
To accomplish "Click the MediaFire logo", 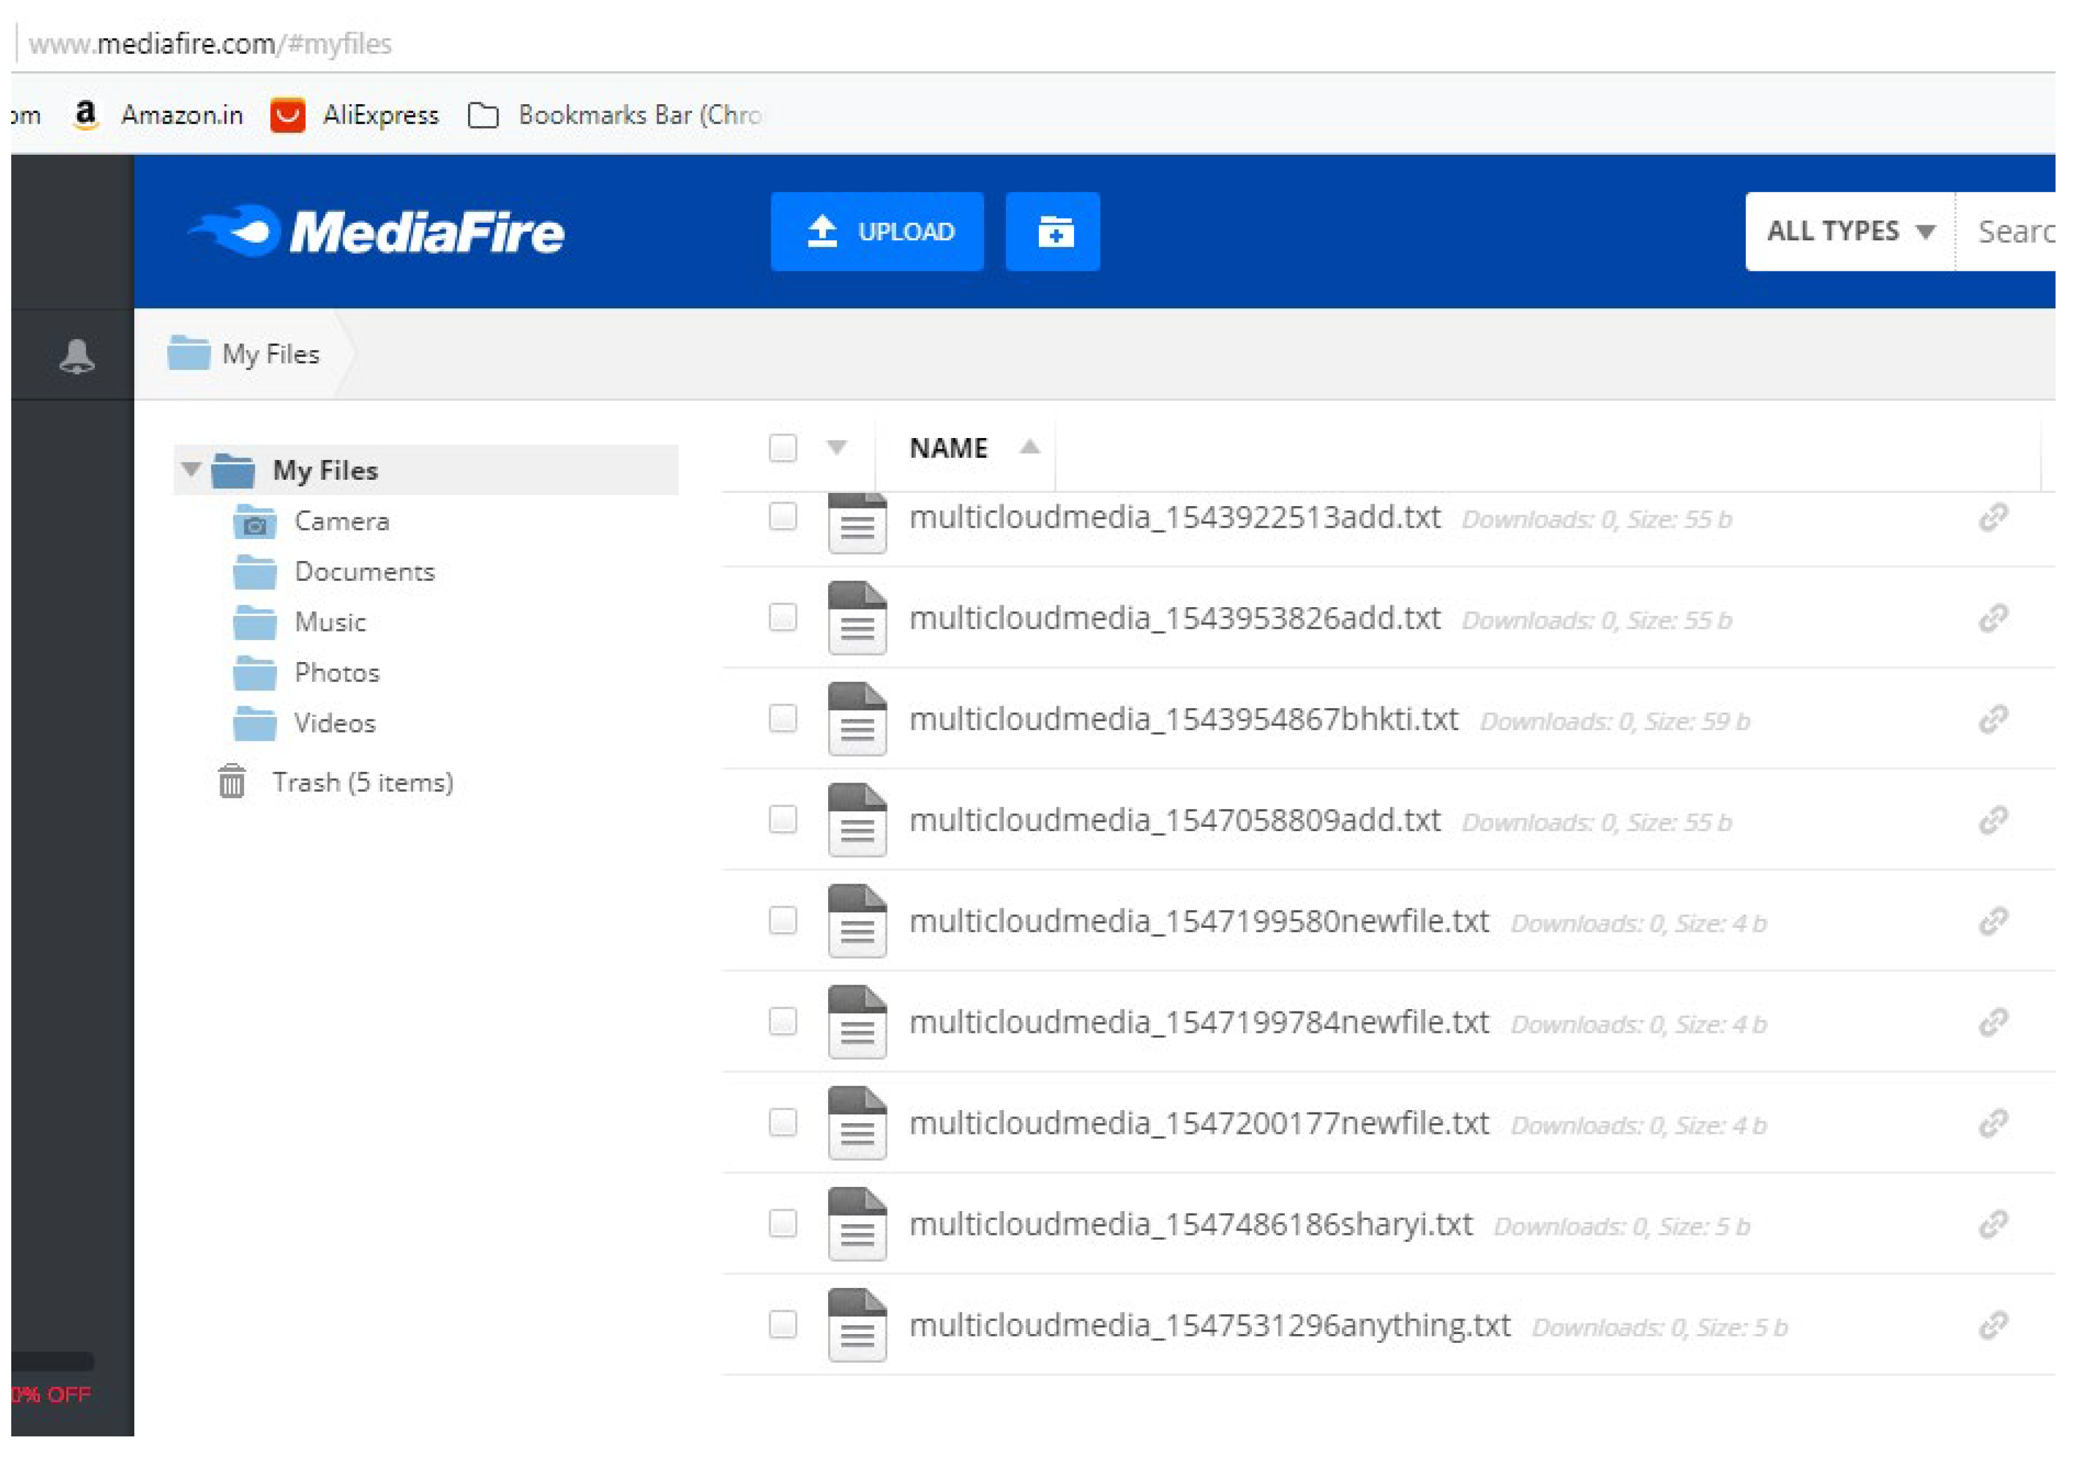I will tap(376, 231).
